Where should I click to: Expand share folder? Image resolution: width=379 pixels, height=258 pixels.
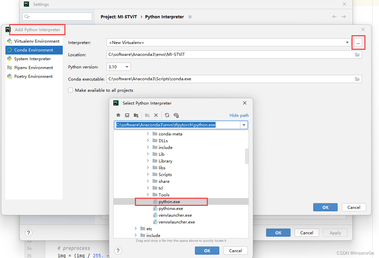click(148, 181)
